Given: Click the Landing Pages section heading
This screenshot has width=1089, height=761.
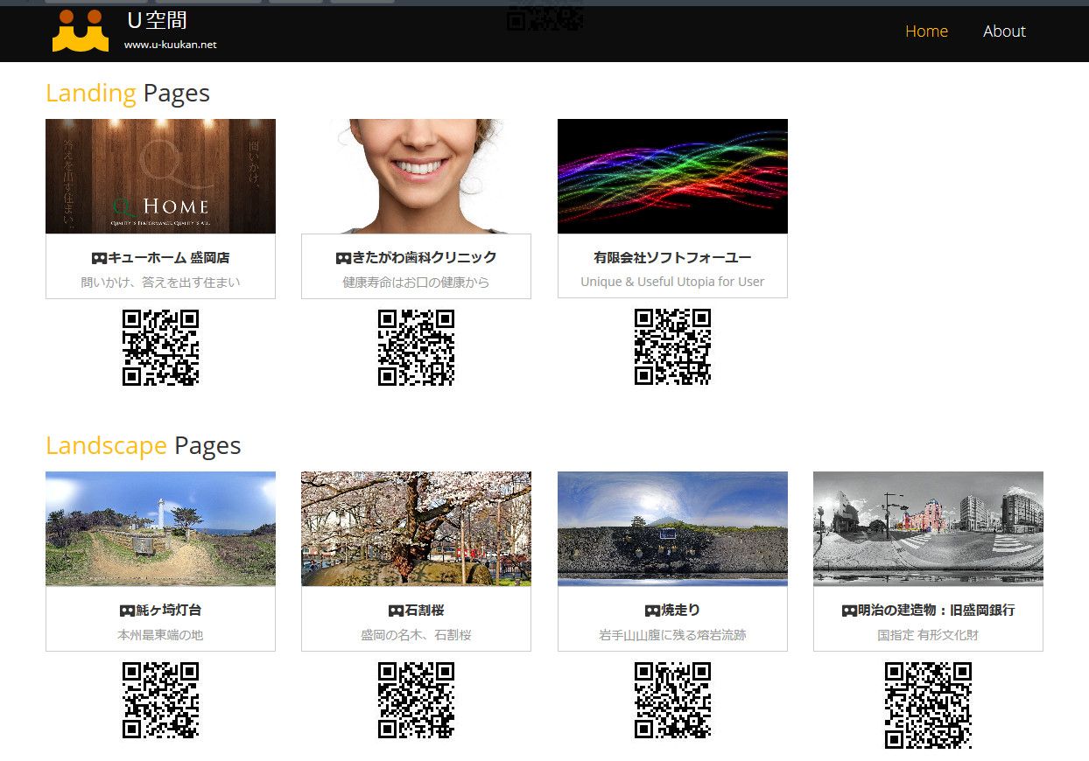Looking at the screenshot, I should 128,93.
